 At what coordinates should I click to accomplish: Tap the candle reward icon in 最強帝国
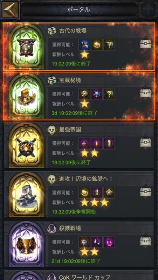tap(97, 143)
